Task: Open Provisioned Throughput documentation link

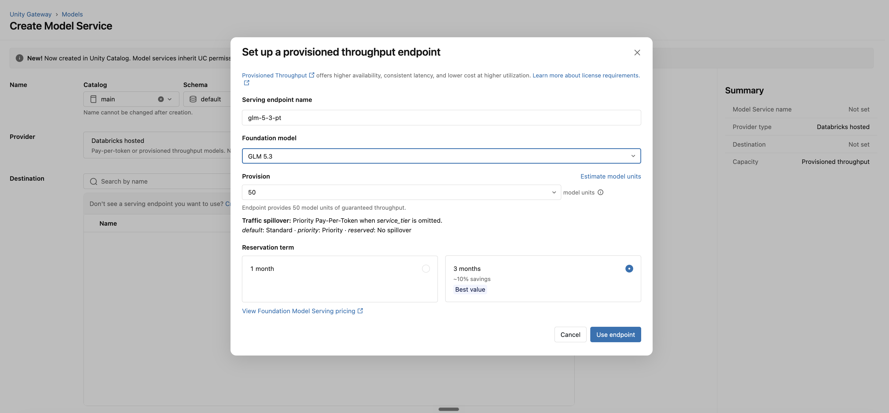Action: (274, 75)
